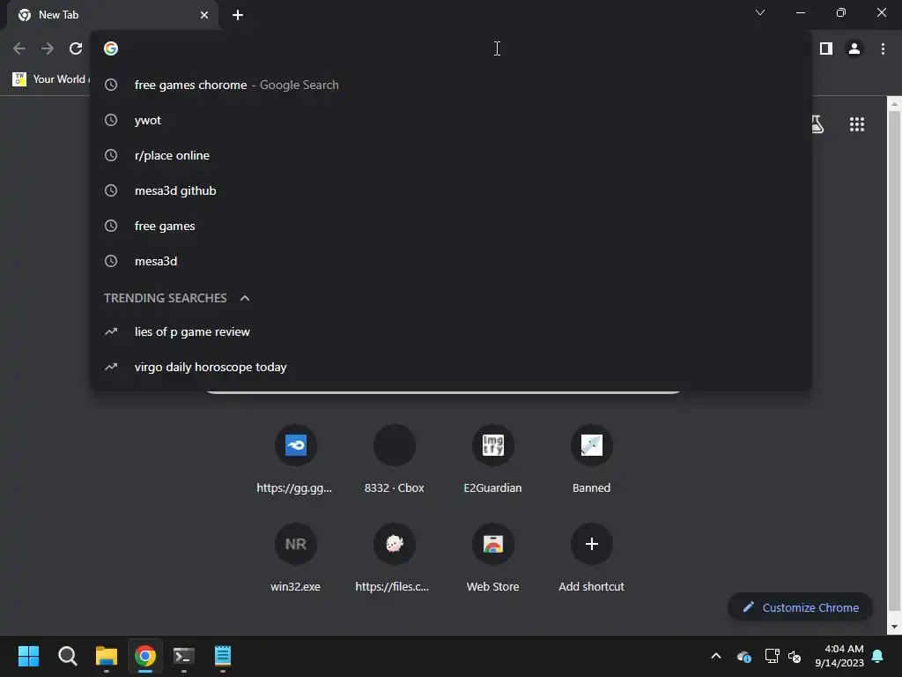Open a new tab with plus button
The width and height of the screenshot is (902, 677).
(238, 15)
